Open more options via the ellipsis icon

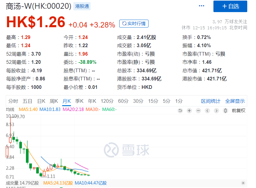click(x=201, y=5)
